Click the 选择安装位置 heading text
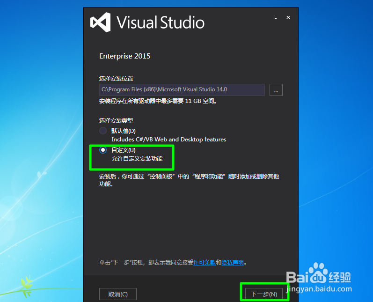This screenshot has height=302, width=373. pyautogui.click(x=116, y=78)
